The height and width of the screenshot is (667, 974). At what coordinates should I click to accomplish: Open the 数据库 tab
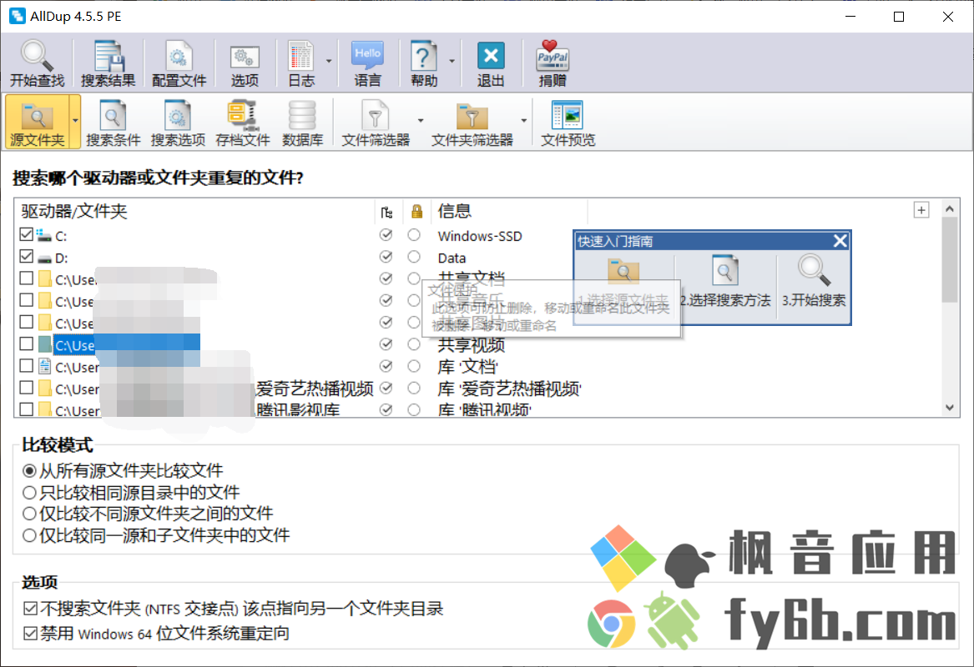tap(302, 123)
